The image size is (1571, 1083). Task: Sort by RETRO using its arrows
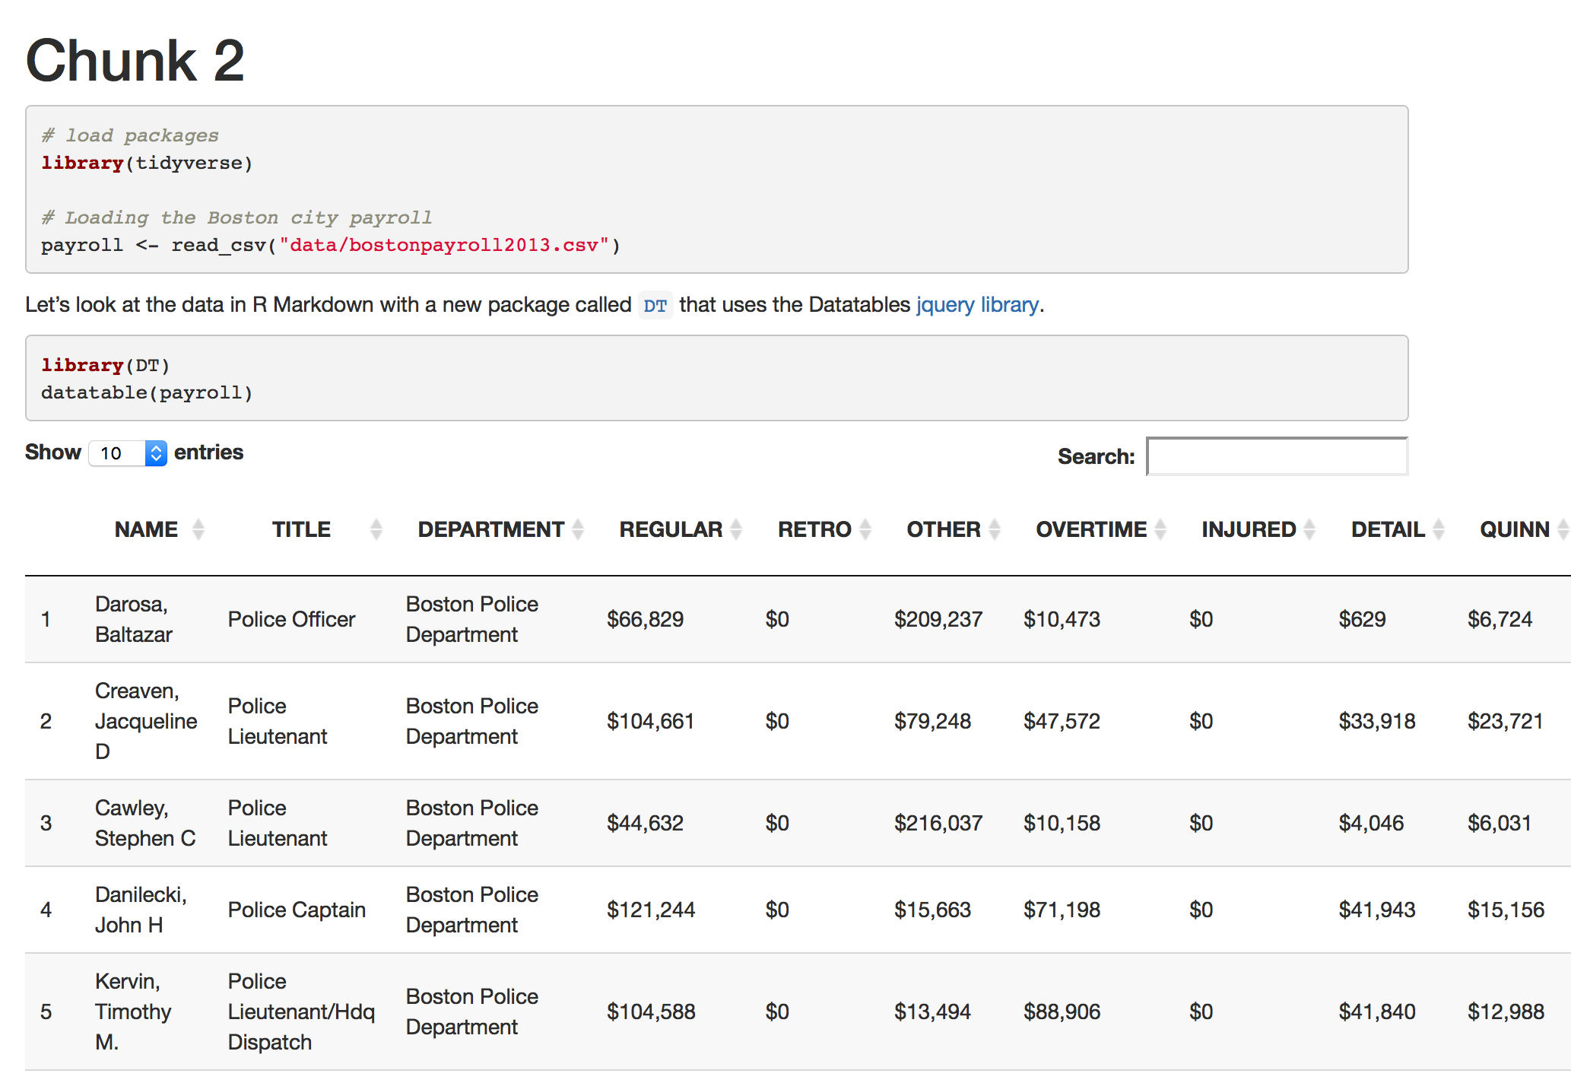tap(865, 529)
